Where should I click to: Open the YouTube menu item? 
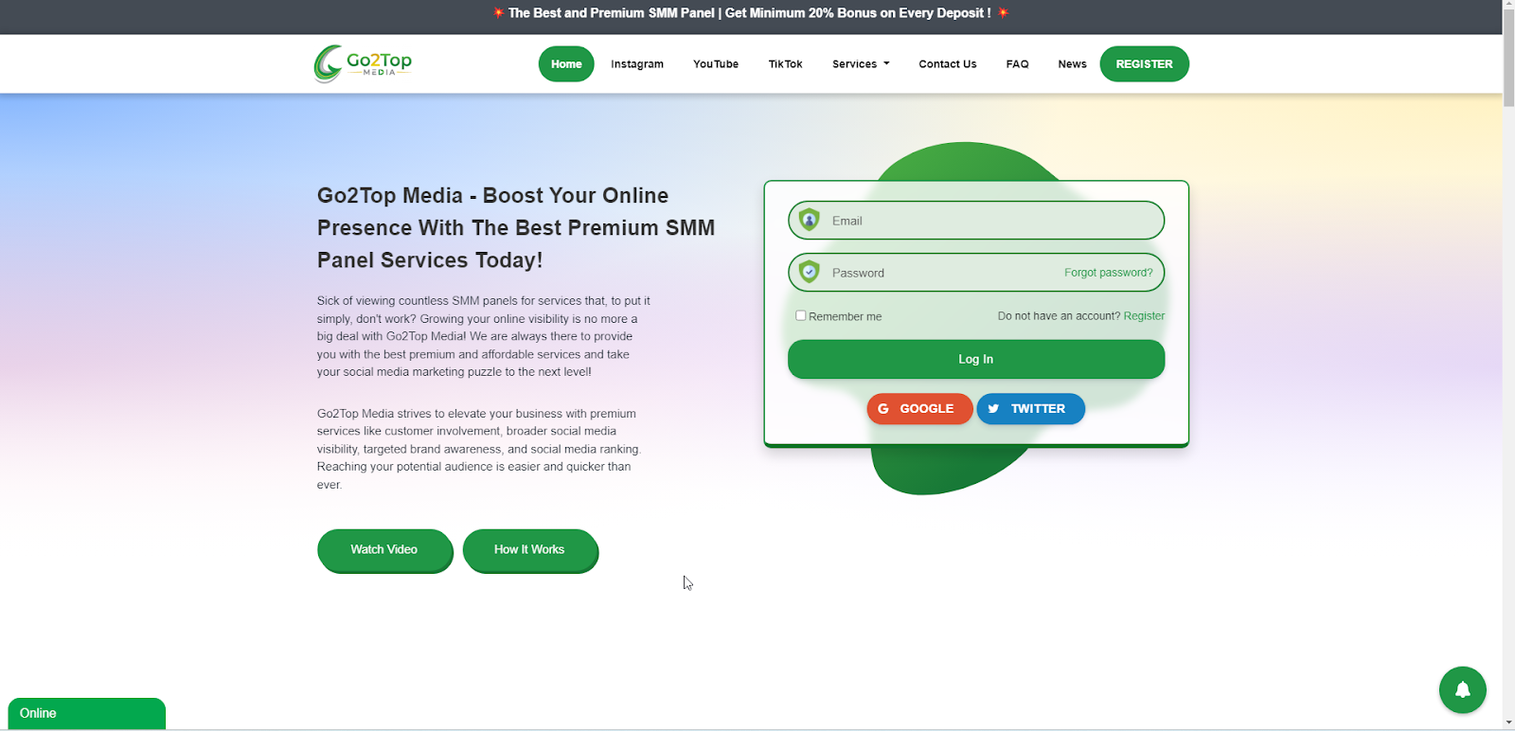point(716,64)
